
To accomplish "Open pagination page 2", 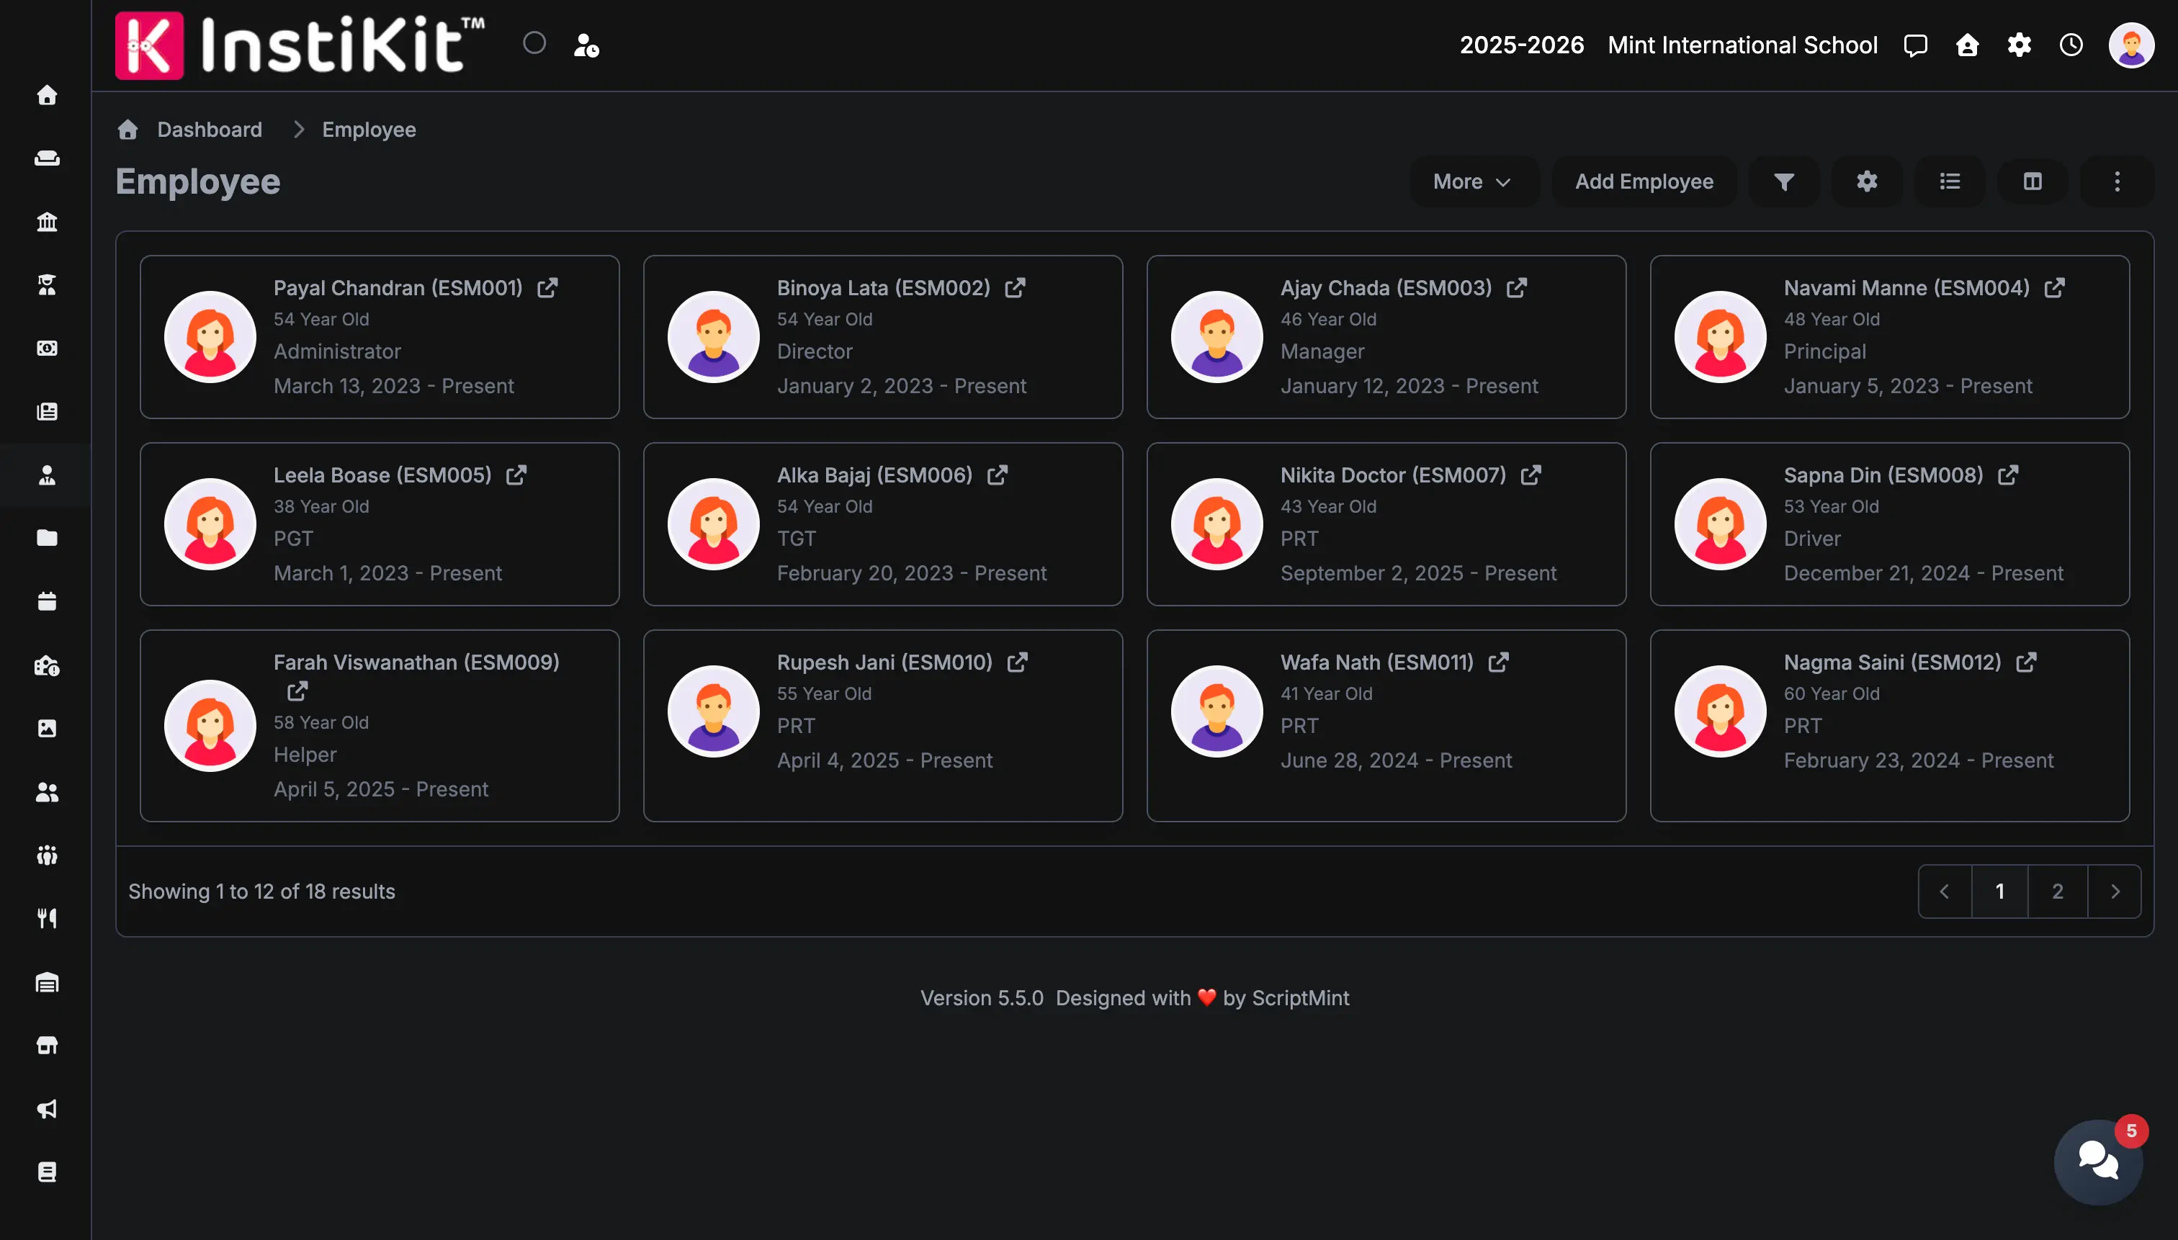I will (x=2057, y=891).
